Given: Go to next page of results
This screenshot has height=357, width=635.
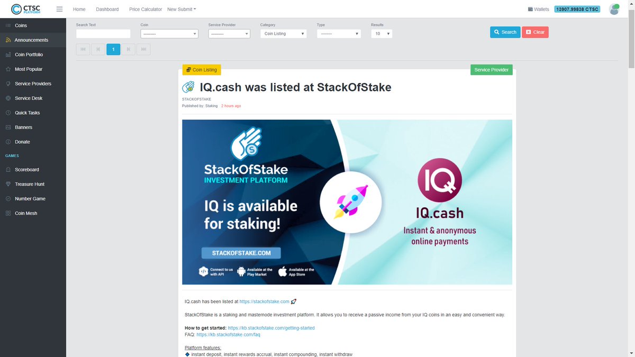Looking at the screenshot, I should 128,49.
